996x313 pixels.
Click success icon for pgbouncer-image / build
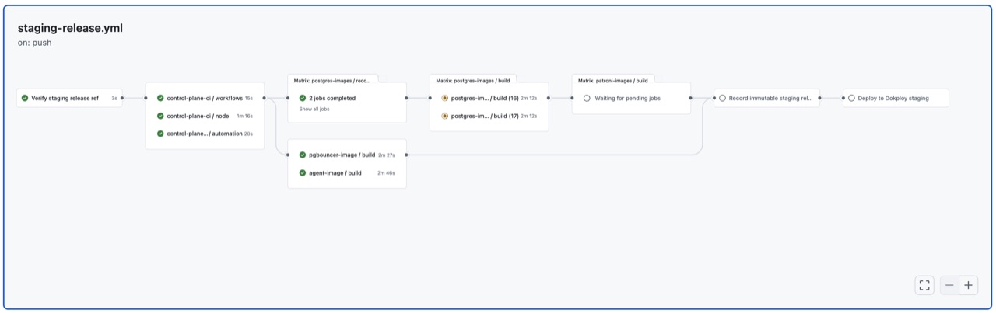(303, 155)
